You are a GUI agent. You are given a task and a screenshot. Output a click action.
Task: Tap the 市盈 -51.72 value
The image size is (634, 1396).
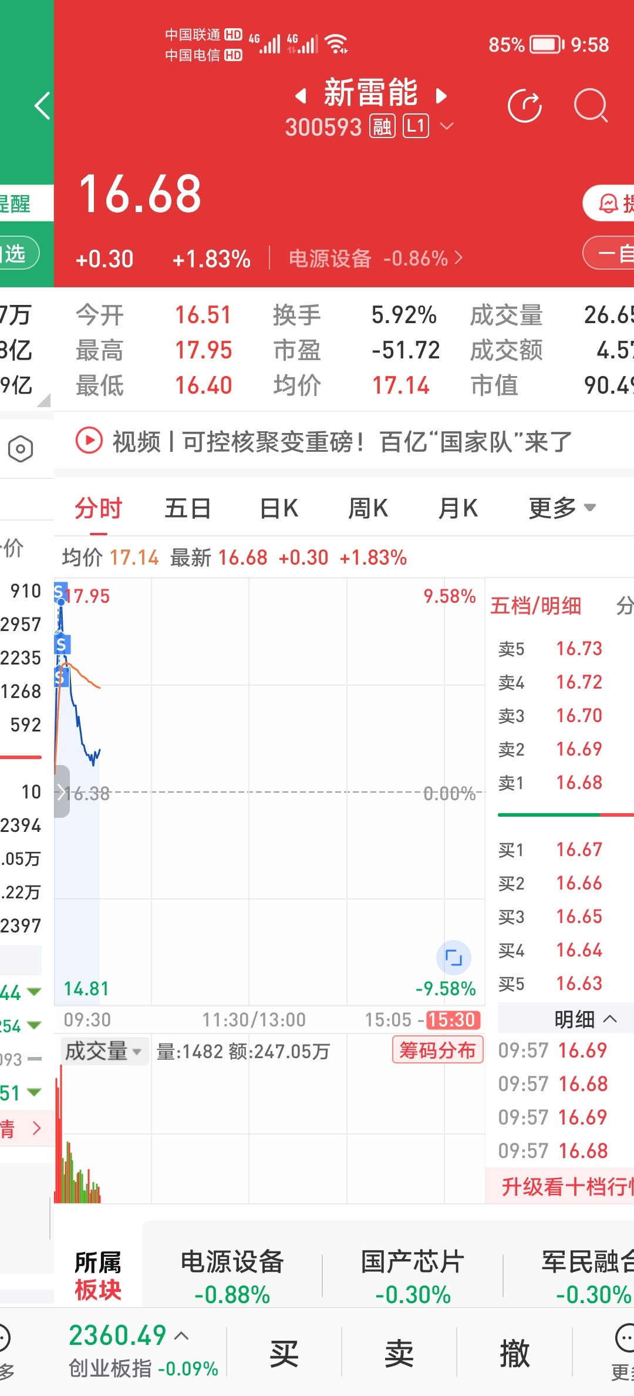[406, 350]
